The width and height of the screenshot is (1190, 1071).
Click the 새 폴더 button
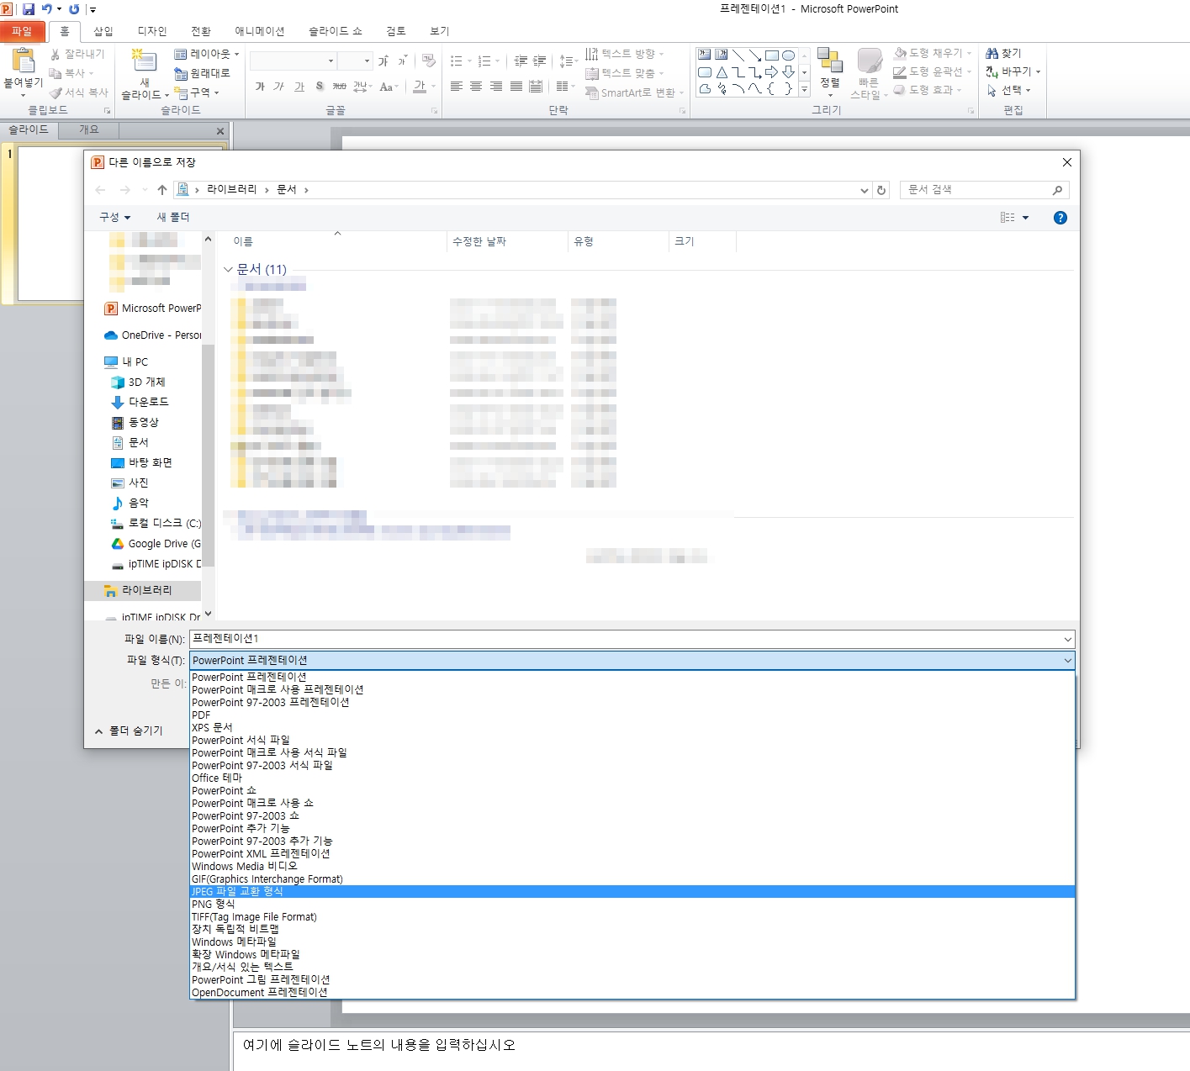173,217
